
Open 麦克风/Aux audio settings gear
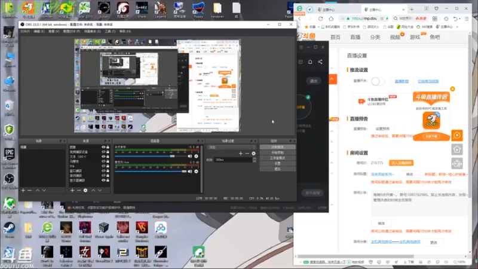197,172
